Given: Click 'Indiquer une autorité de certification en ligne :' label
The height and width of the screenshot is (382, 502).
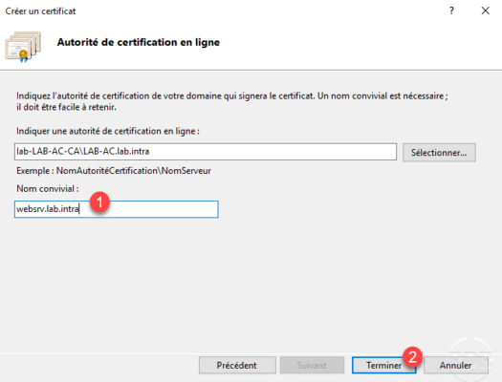Looking at the screenshot, I should [108, 131].
